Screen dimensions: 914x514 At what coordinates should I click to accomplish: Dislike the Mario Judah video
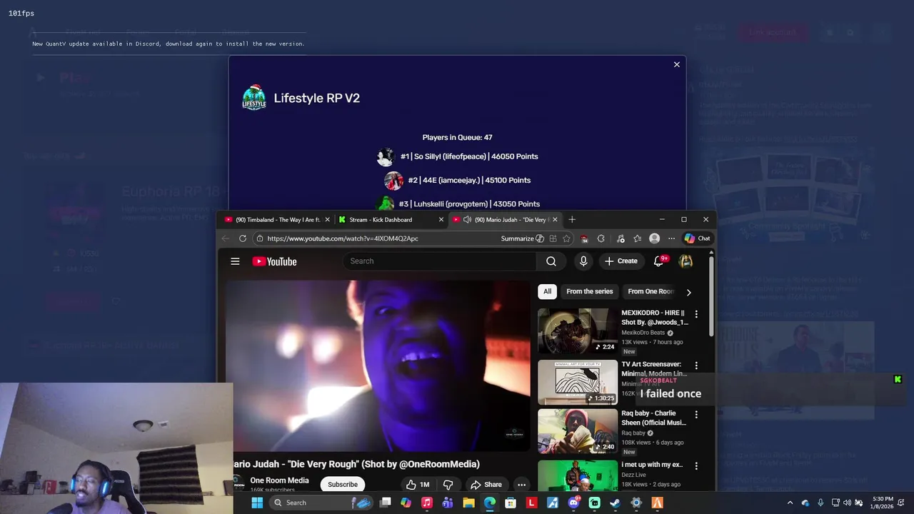[448, 485]
